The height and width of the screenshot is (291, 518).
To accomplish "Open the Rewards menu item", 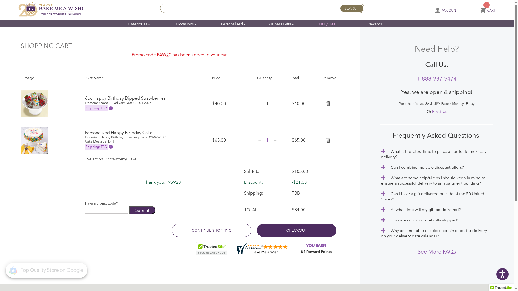I will tap(374, 24).
